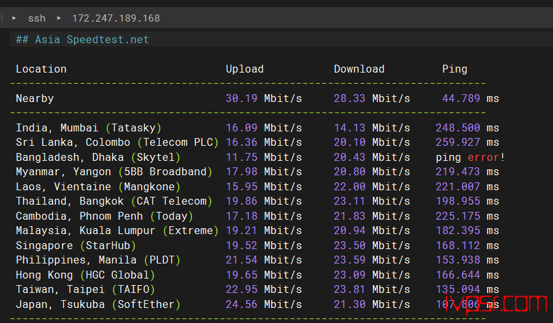Click the Japan, Tsukuba SoftEther entry
The image size is (553, 323).
(98, 304)
